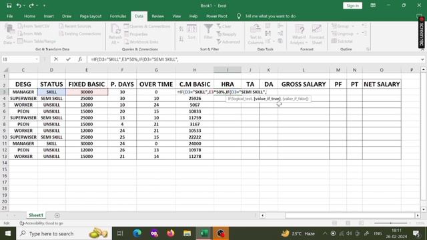427x240 pixels.
Task: Switch to the Formulas tab
Action: pos(118,16)
